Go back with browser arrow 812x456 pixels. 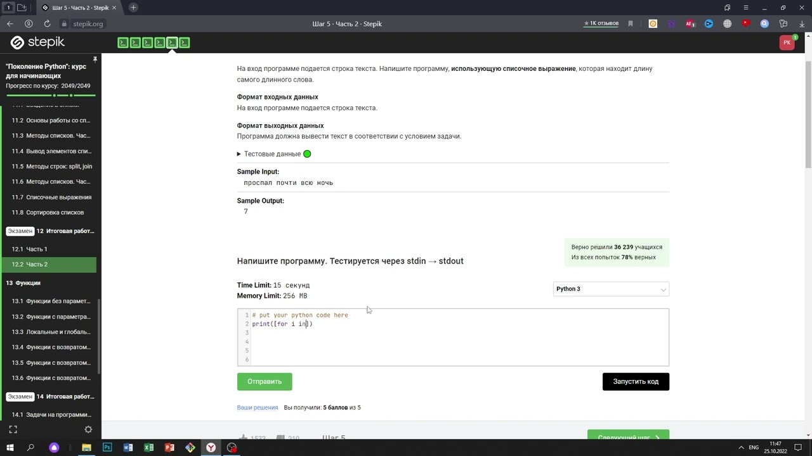click(10, 23)
